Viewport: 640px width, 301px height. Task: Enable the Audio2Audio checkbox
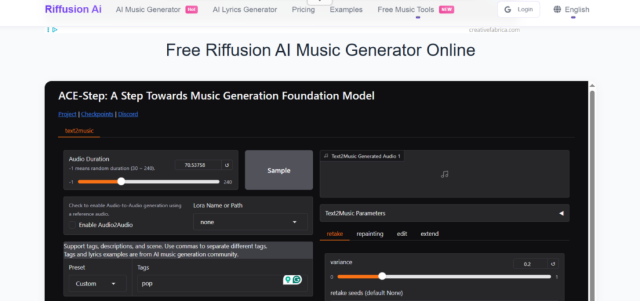(x=72, y=225)
